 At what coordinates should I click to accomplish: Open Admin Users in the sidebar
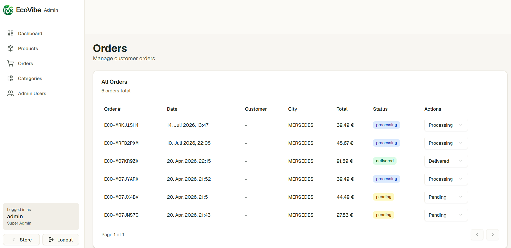pos(42,93)
